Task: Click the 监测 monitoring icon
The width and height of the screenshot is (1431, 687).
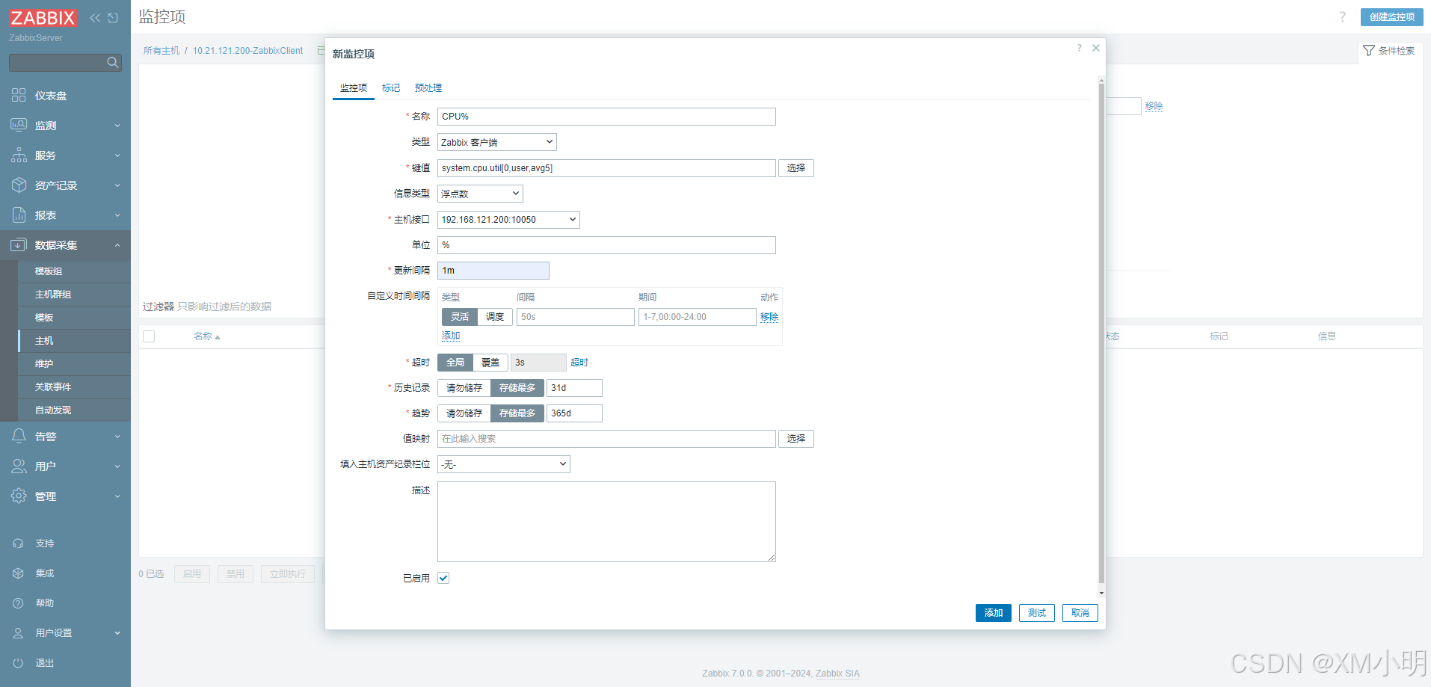Action: click(19, 125)
